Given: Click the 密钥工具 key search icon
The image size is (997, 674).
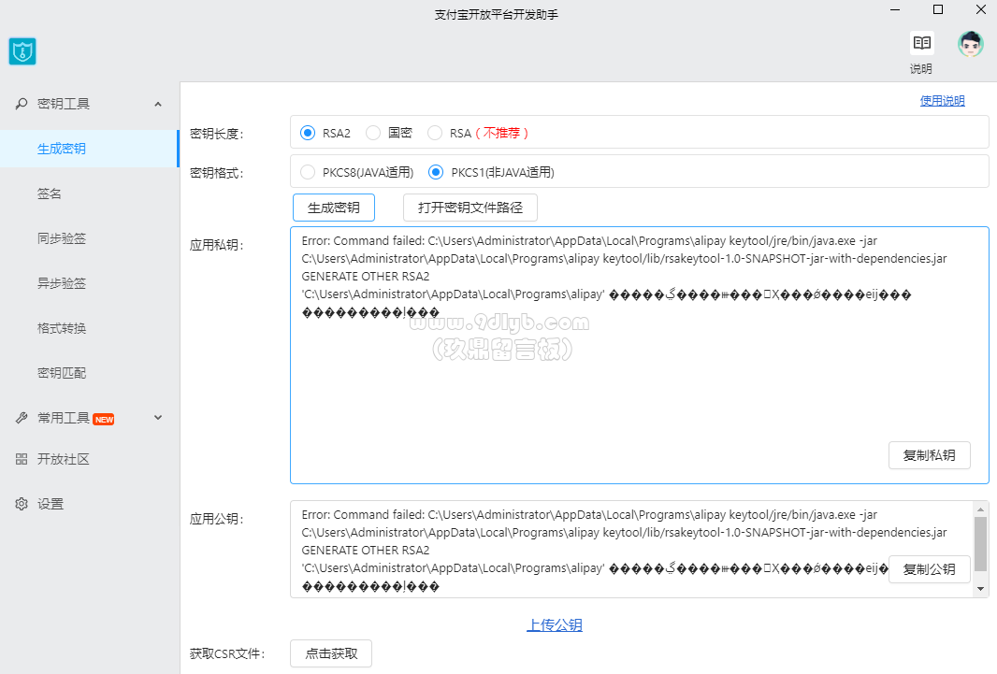Looking at the screenshot, I should 21,104.
